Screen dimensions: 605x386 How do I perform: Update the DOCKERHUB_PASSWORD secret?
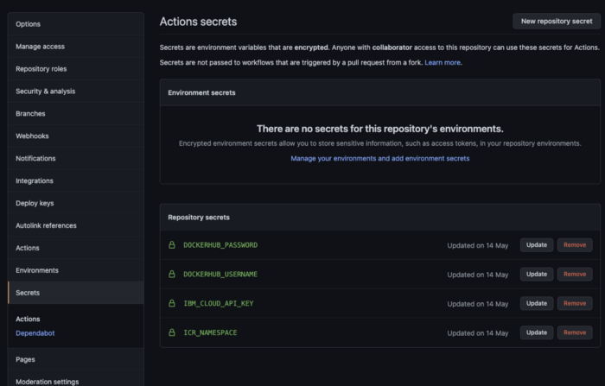[537, 245]
